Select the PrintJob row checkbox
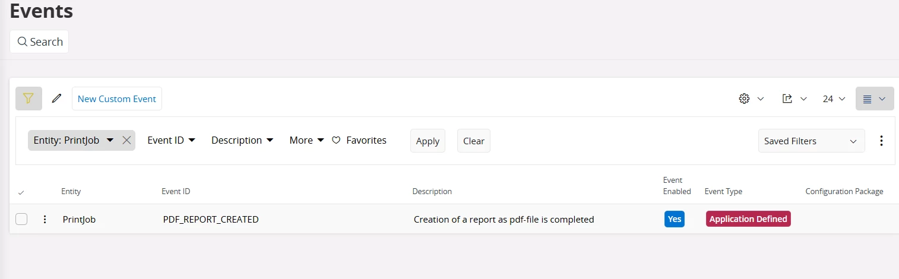This screenshot has height=279, width=899. coord(21,219)
